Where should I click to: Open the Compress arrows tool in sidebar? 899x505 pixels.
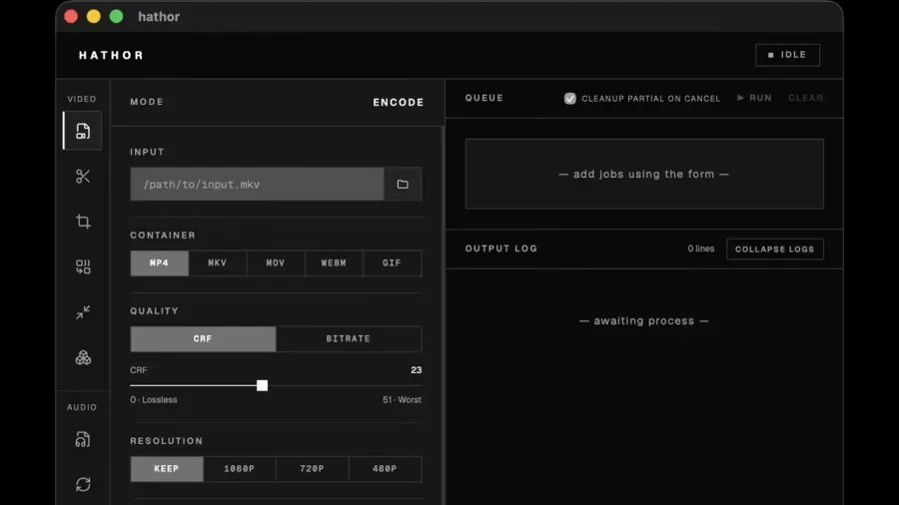[x=83, y=312]
